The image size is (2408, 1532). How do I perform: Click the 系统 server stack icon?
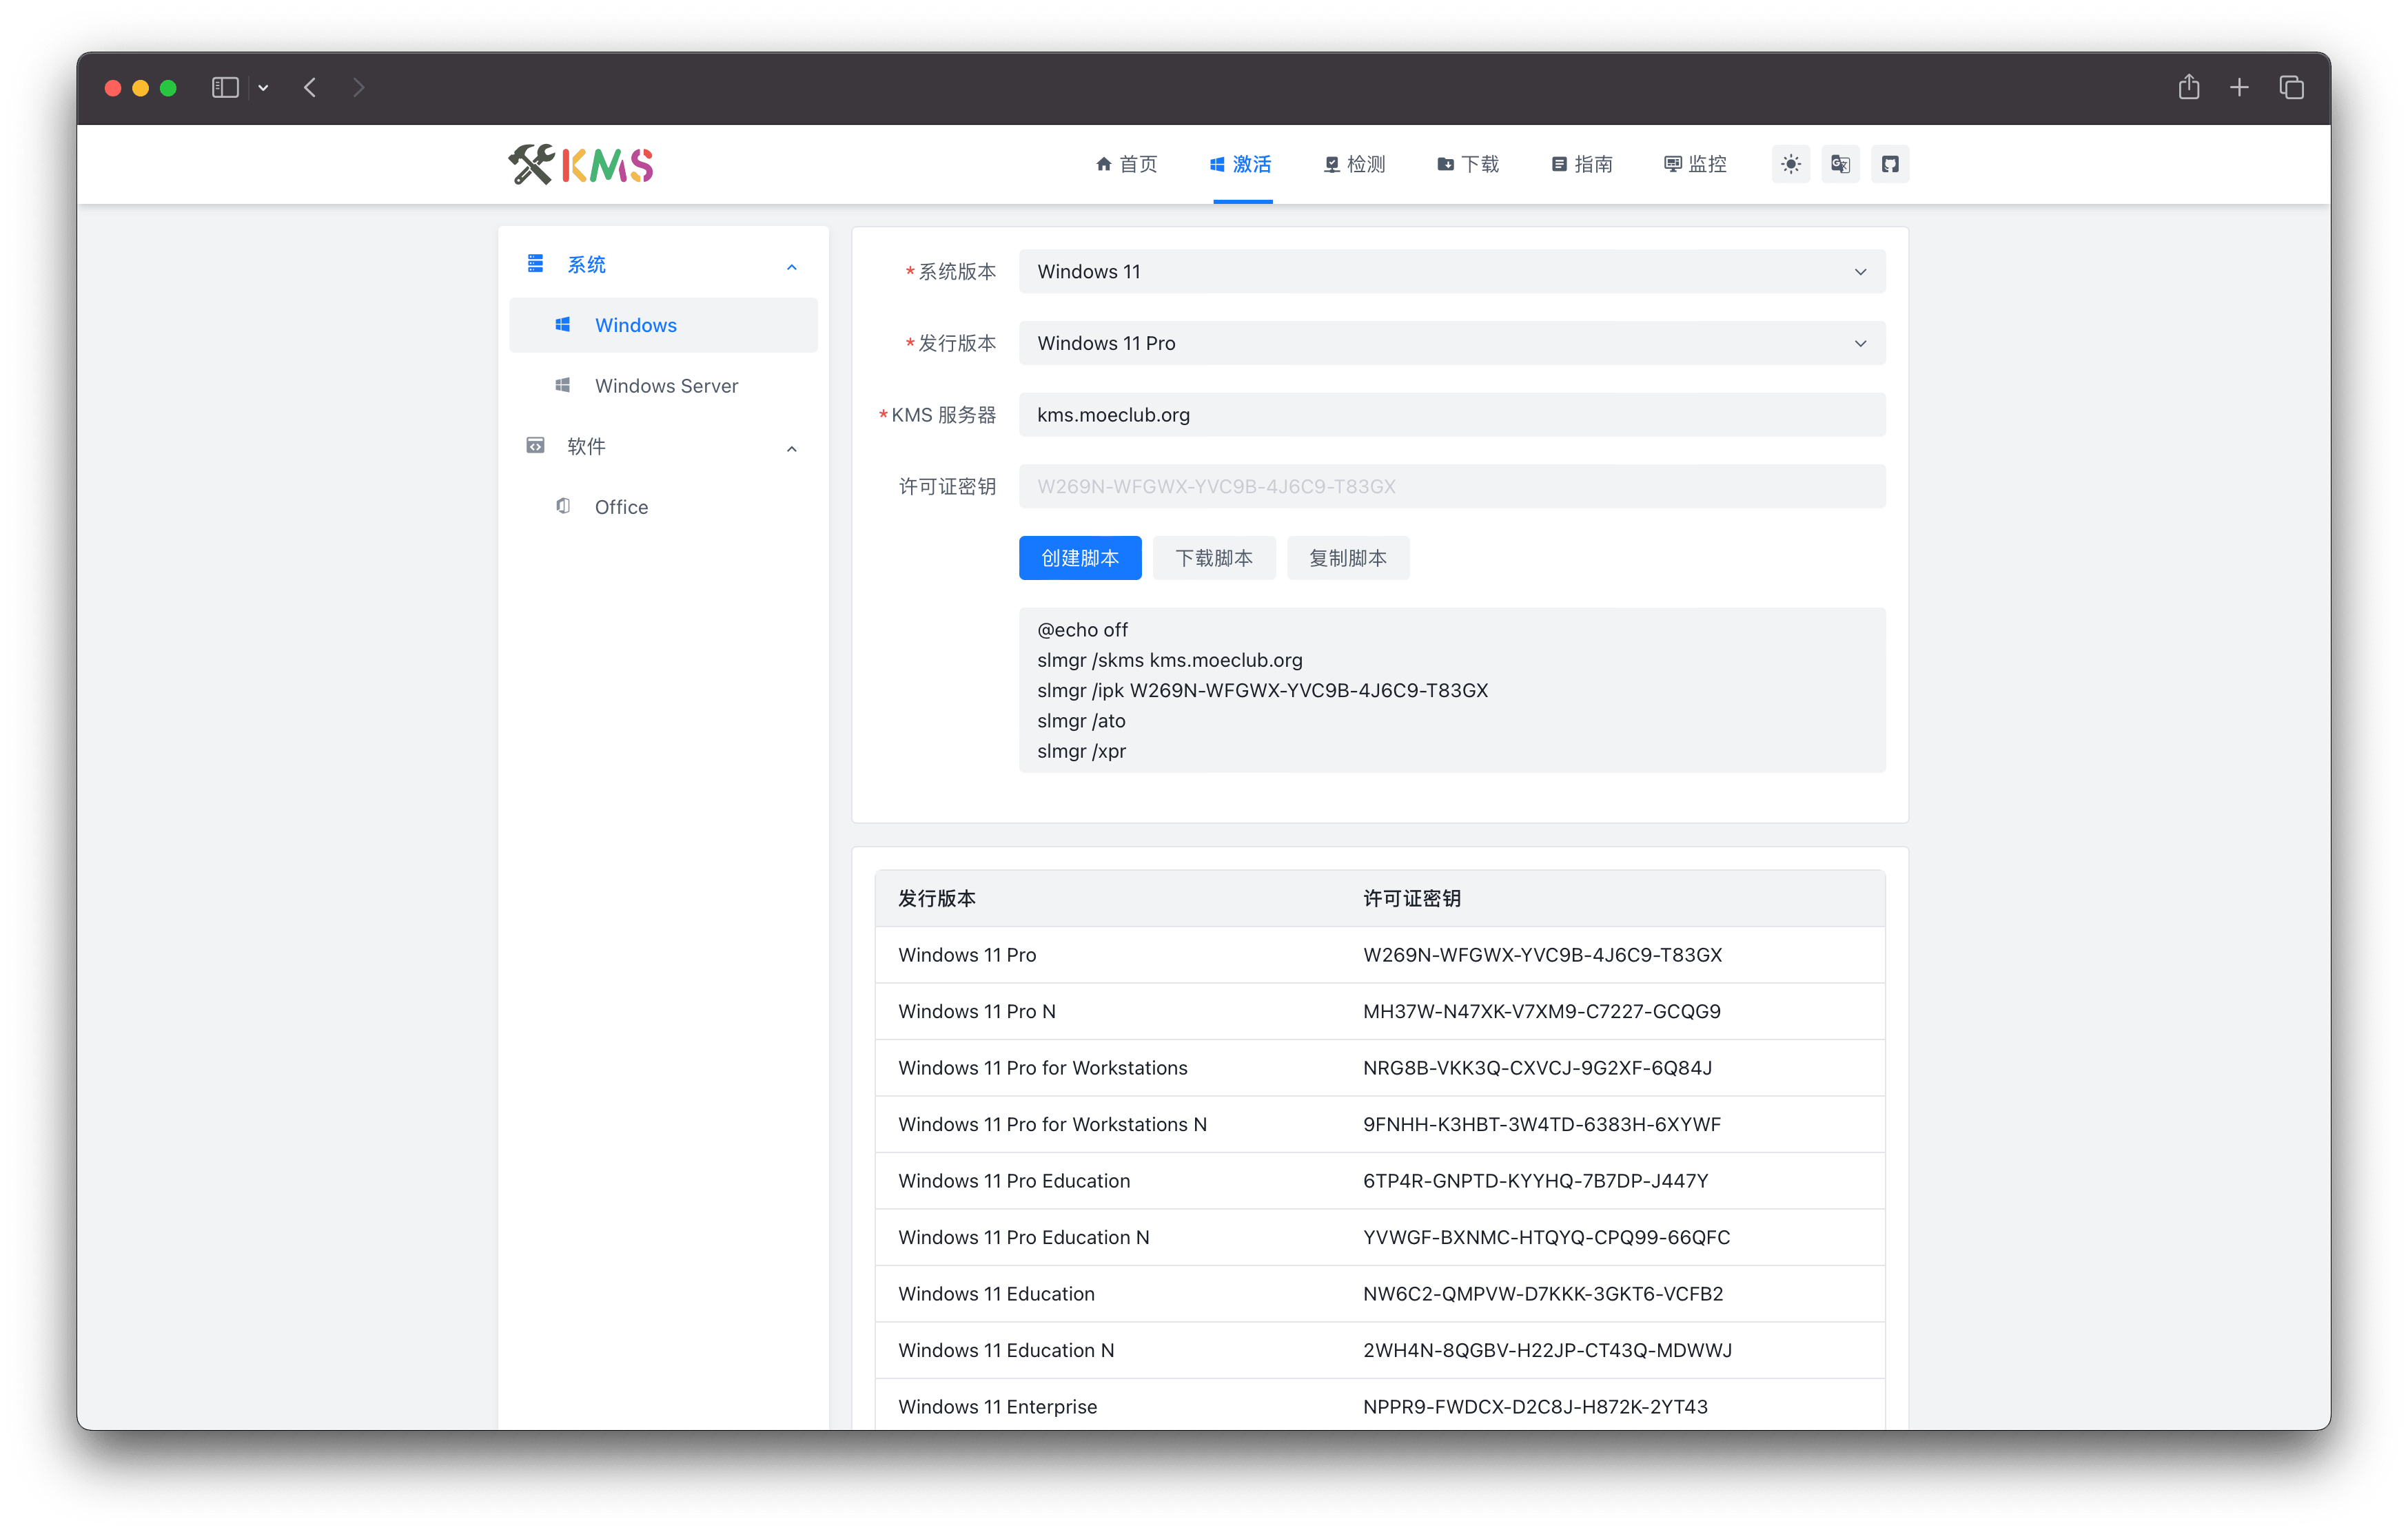click(535, 263)
